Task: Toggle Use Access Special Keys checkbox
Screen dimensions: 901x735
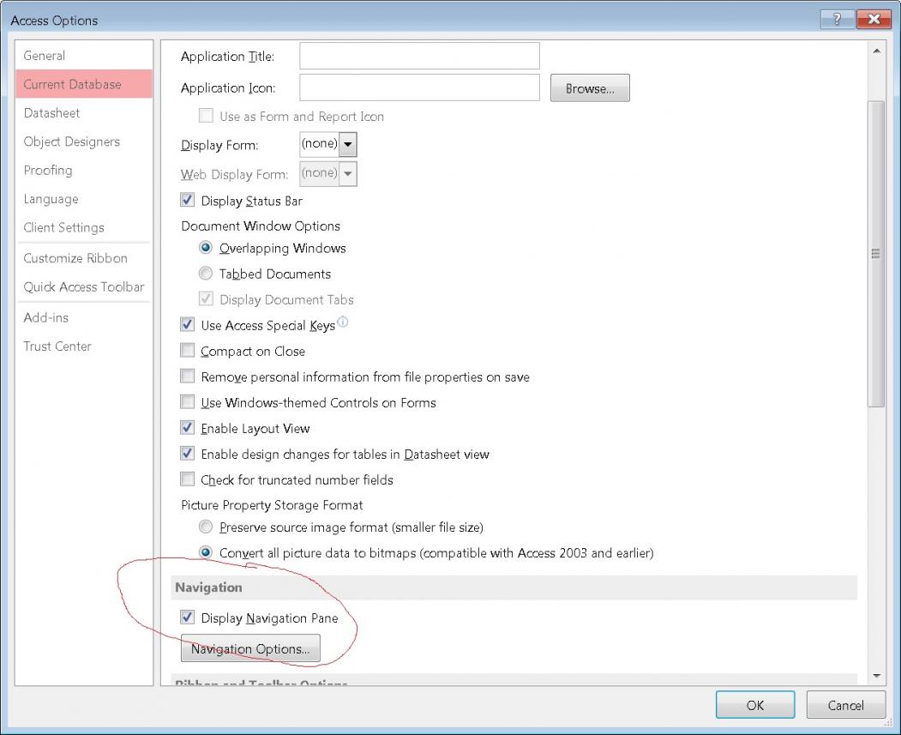Action: pyautogui.click(x=188, y=325)
